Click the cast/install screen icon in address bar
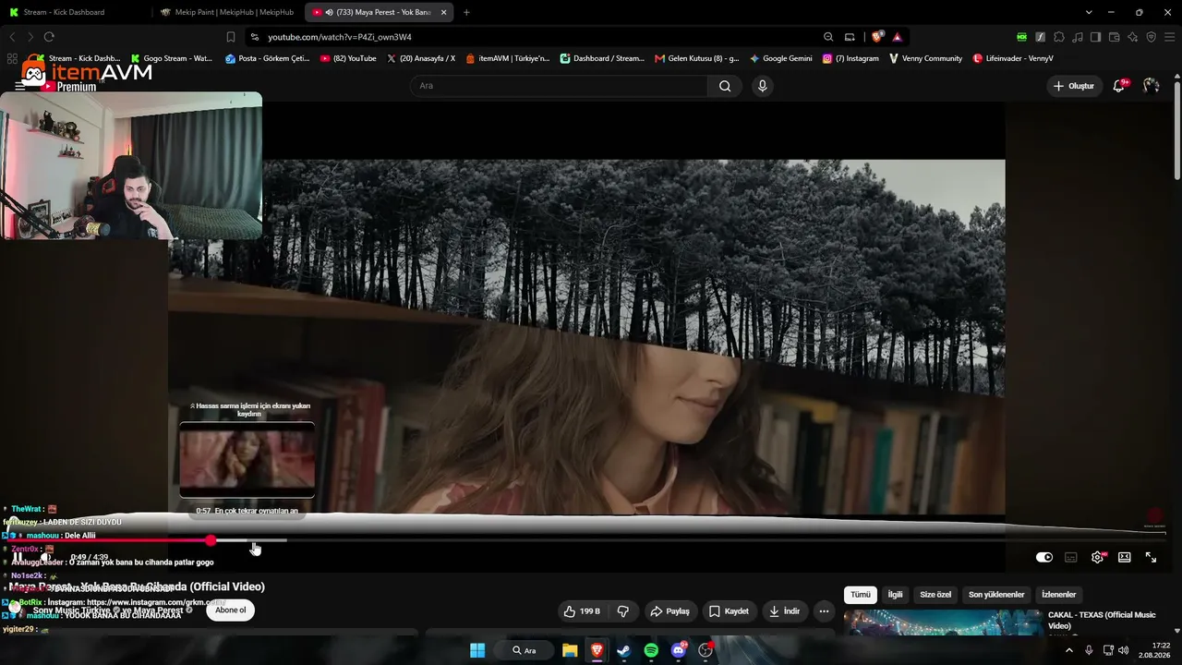The image size is (1182, 665). pyautogui.click(x=850, y=37)
